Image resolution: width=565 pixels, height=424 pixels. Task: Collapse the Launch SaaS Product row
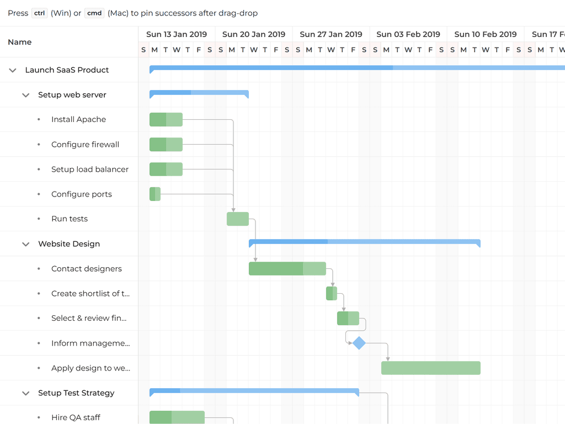click(13, 70)
